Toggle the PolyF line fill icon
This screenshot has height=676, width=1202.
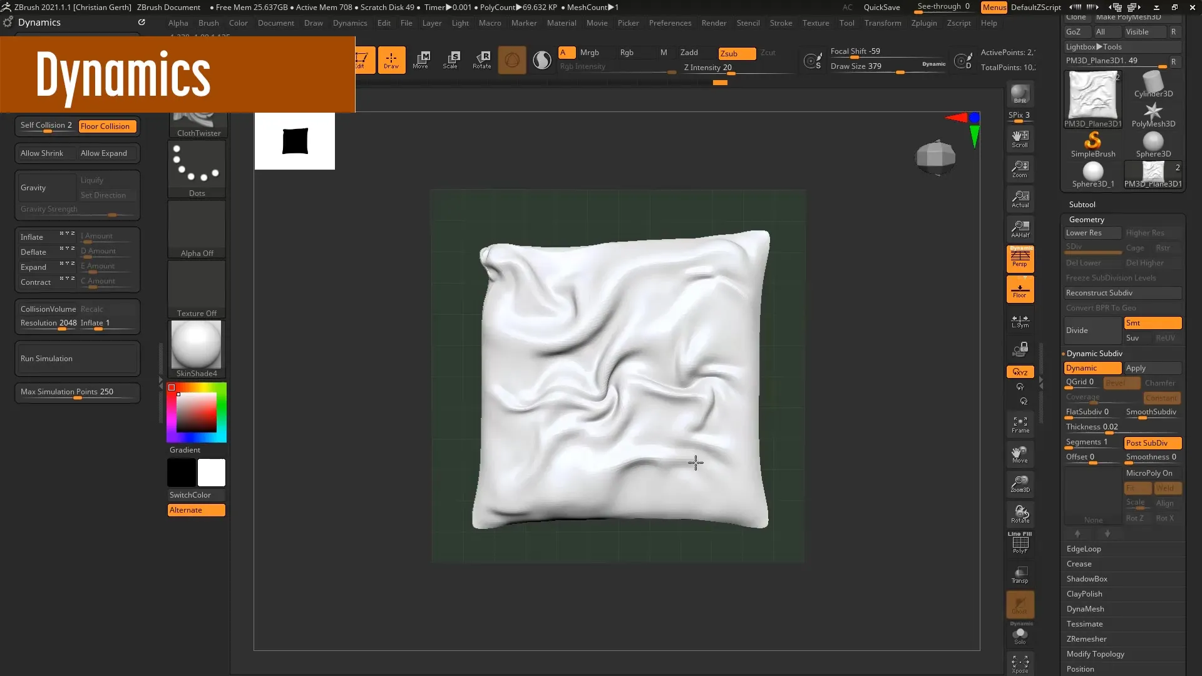click(x=1020, y=543)
